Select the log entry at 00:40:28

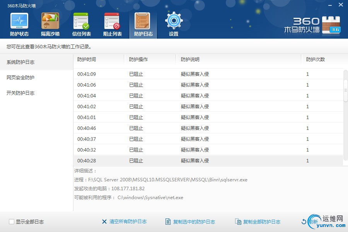pyautogui.click(x=208, y=161)
